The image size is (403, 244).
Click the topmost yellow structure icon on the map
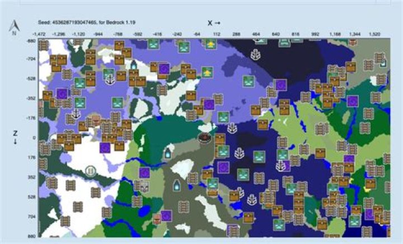(x=210, y=43)
